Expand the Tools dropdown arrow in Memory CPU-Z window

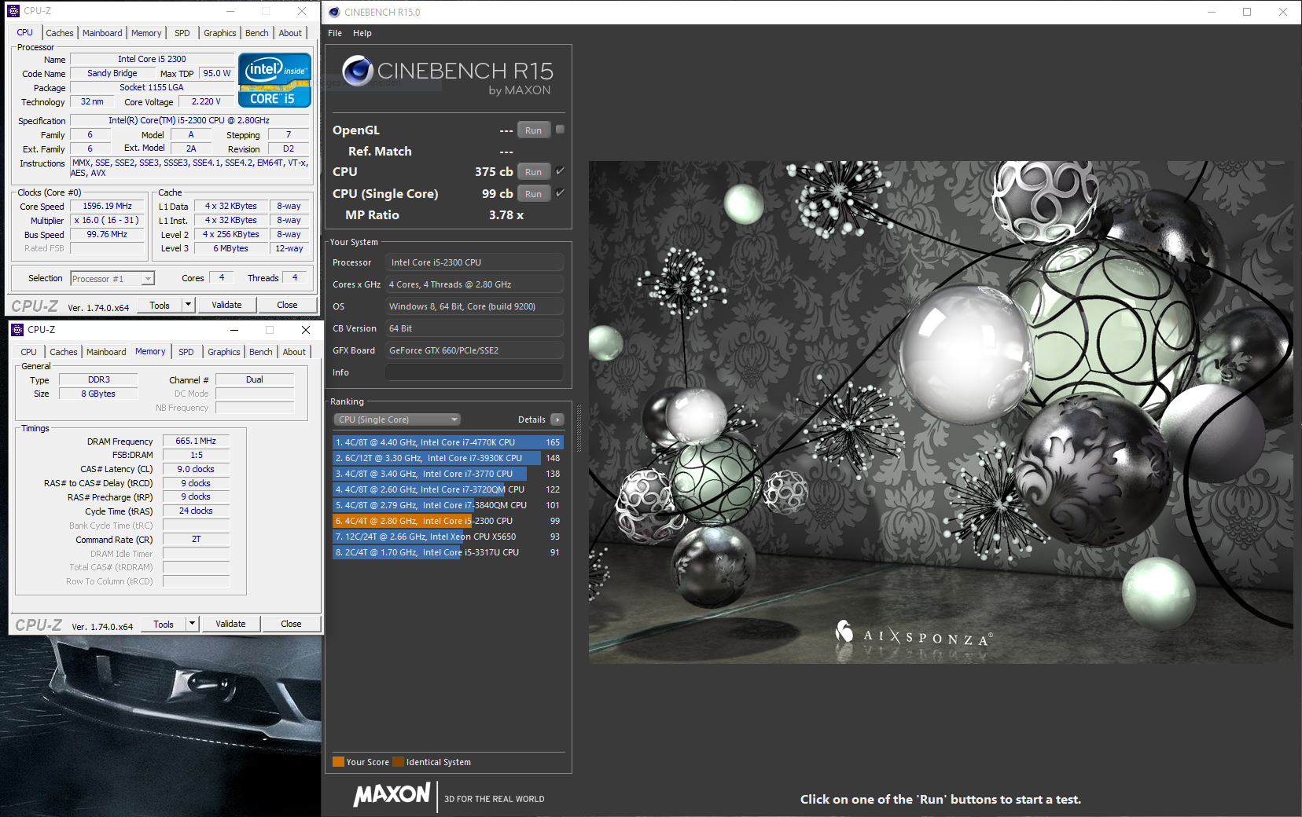pyautogui.click(x=192, y=624)
